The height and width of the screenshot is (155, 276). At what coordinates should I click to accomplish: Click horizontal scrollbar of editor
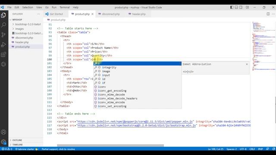pyautogui.click(x=110, y=146)
